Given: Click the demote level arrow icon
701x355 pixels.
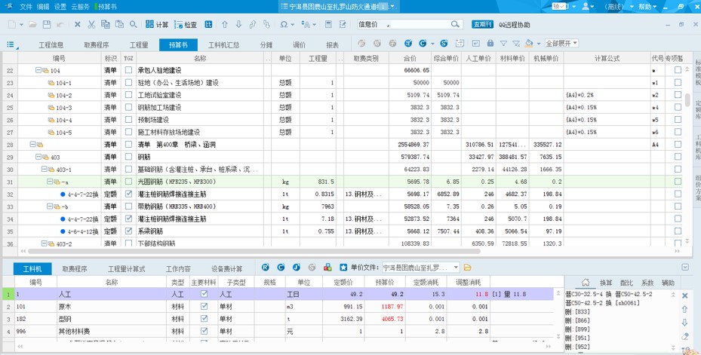Looking at the screenshot, I should [x=267, y=25].
